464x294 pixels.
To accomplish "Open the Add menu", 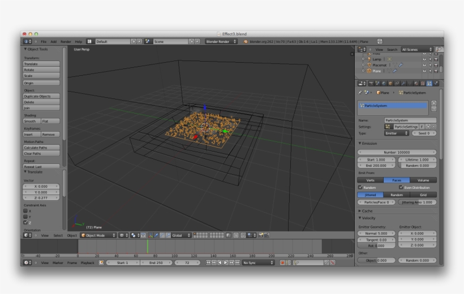I will [x=53, y=42].
